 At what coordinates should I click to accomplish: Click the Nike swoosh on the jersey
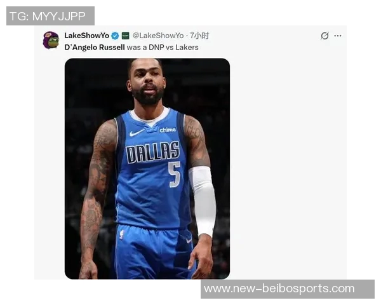coord(137,133)
